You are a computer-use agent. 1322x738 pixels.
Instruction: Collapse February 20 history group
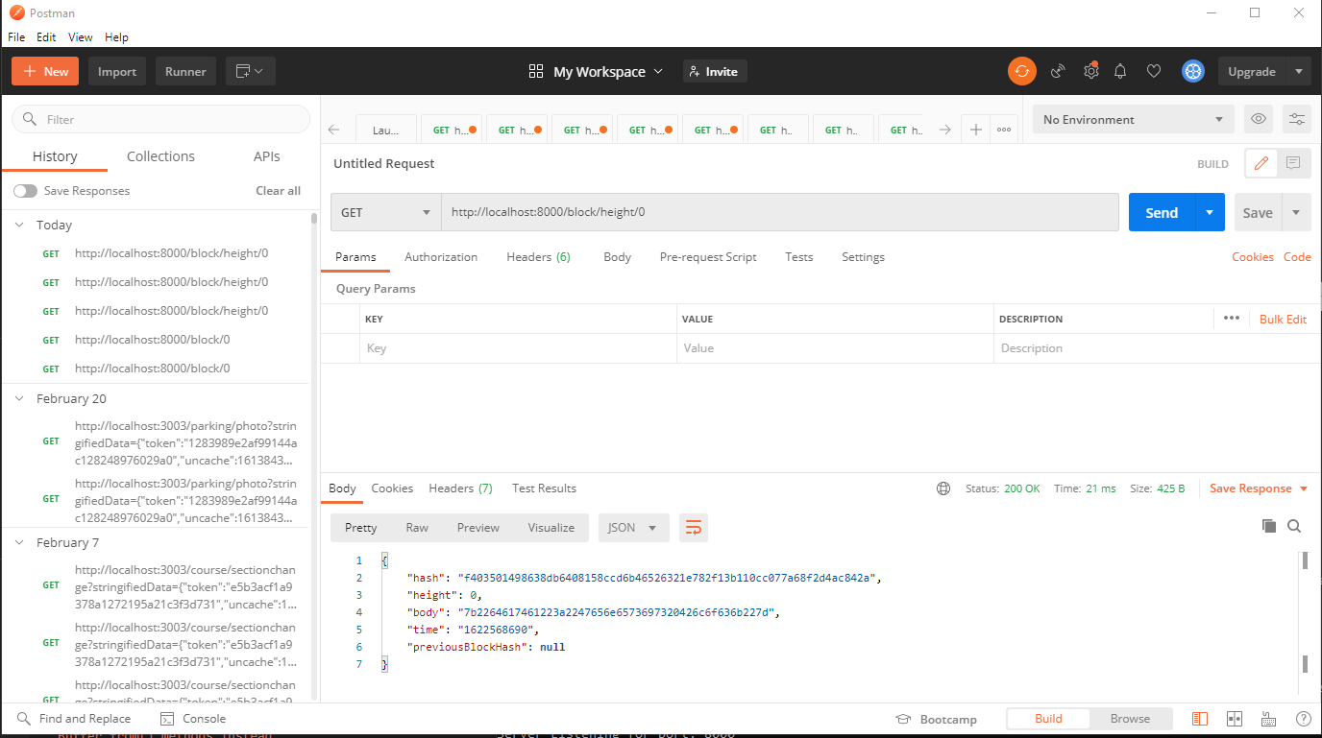click(20, 398)
